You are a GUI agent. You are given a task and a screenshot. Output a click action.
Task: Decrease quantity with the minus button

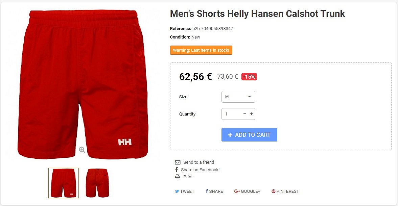tap(245, 114)
